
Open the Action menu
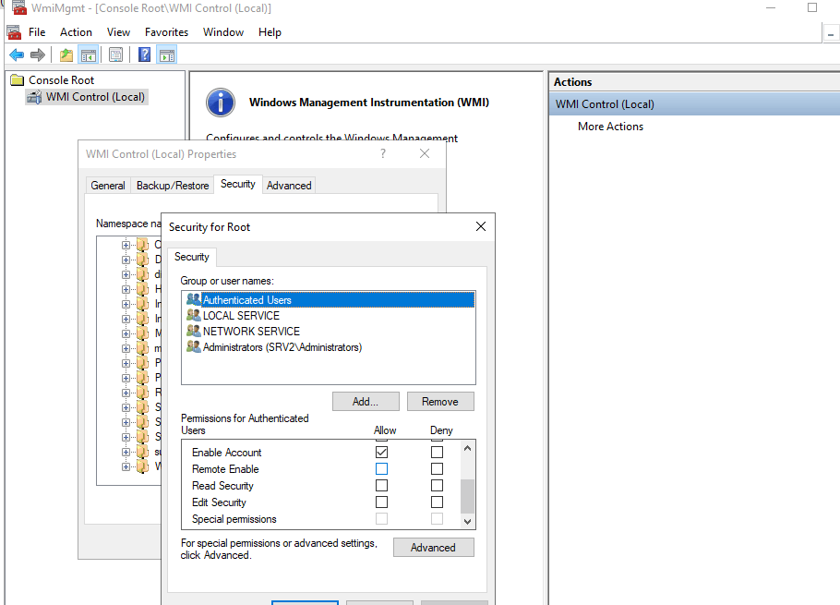click(76, 32)
